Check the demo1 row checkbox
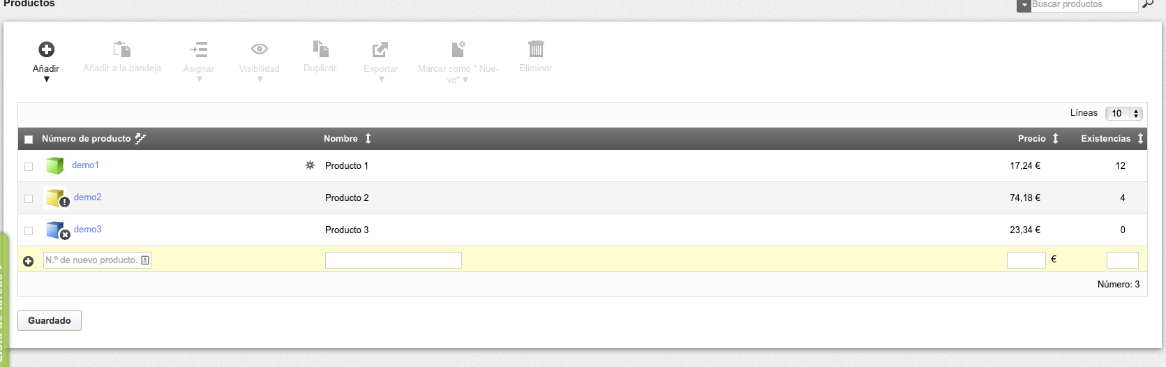 click(29, 167)
